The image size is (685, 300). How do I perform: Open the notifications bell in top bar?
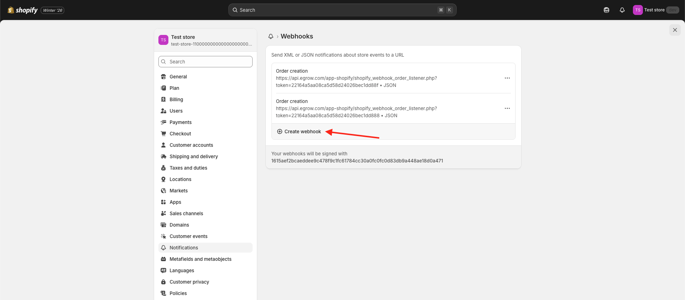622,10
